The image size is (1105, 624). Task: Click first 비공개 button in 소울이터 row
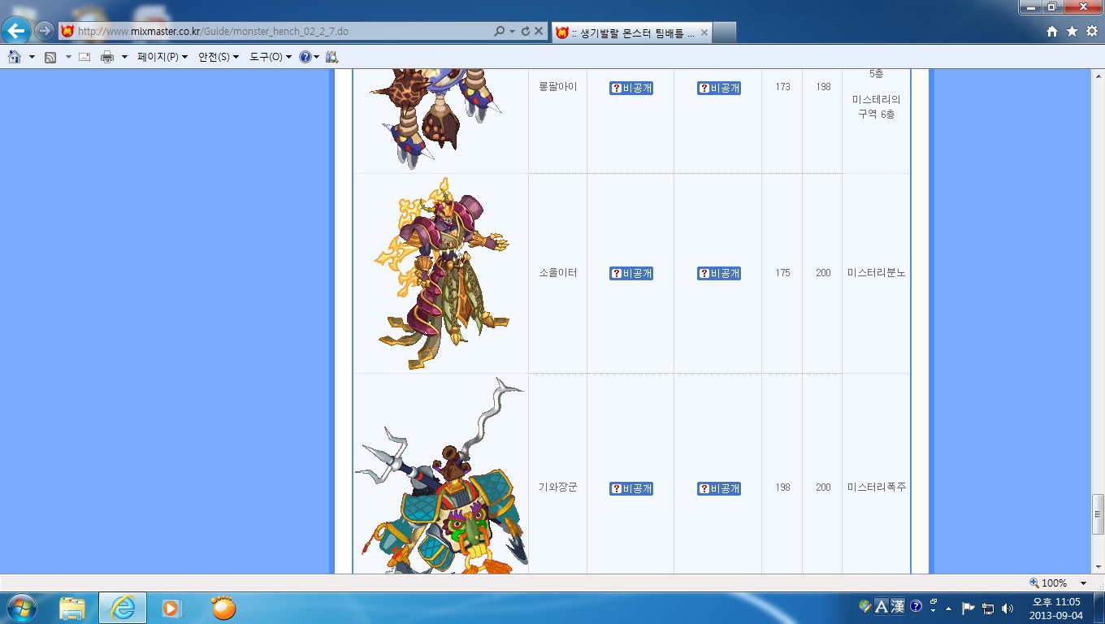[631, 273]
